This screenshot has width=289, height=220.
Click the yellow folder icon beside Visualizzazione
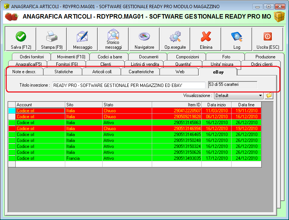(269, 95)
